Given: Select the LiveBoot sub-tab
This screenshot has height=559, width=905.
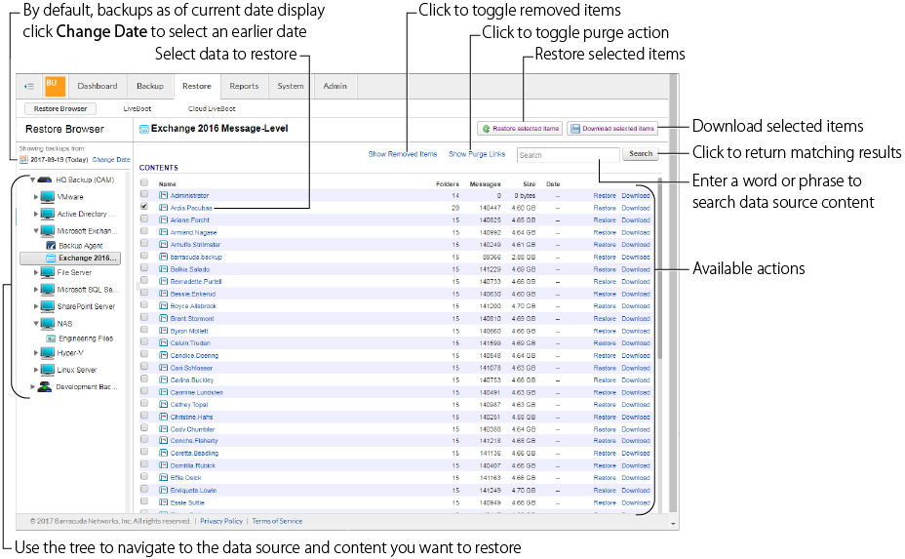Looking at the screenshot, I should [138, 108].
